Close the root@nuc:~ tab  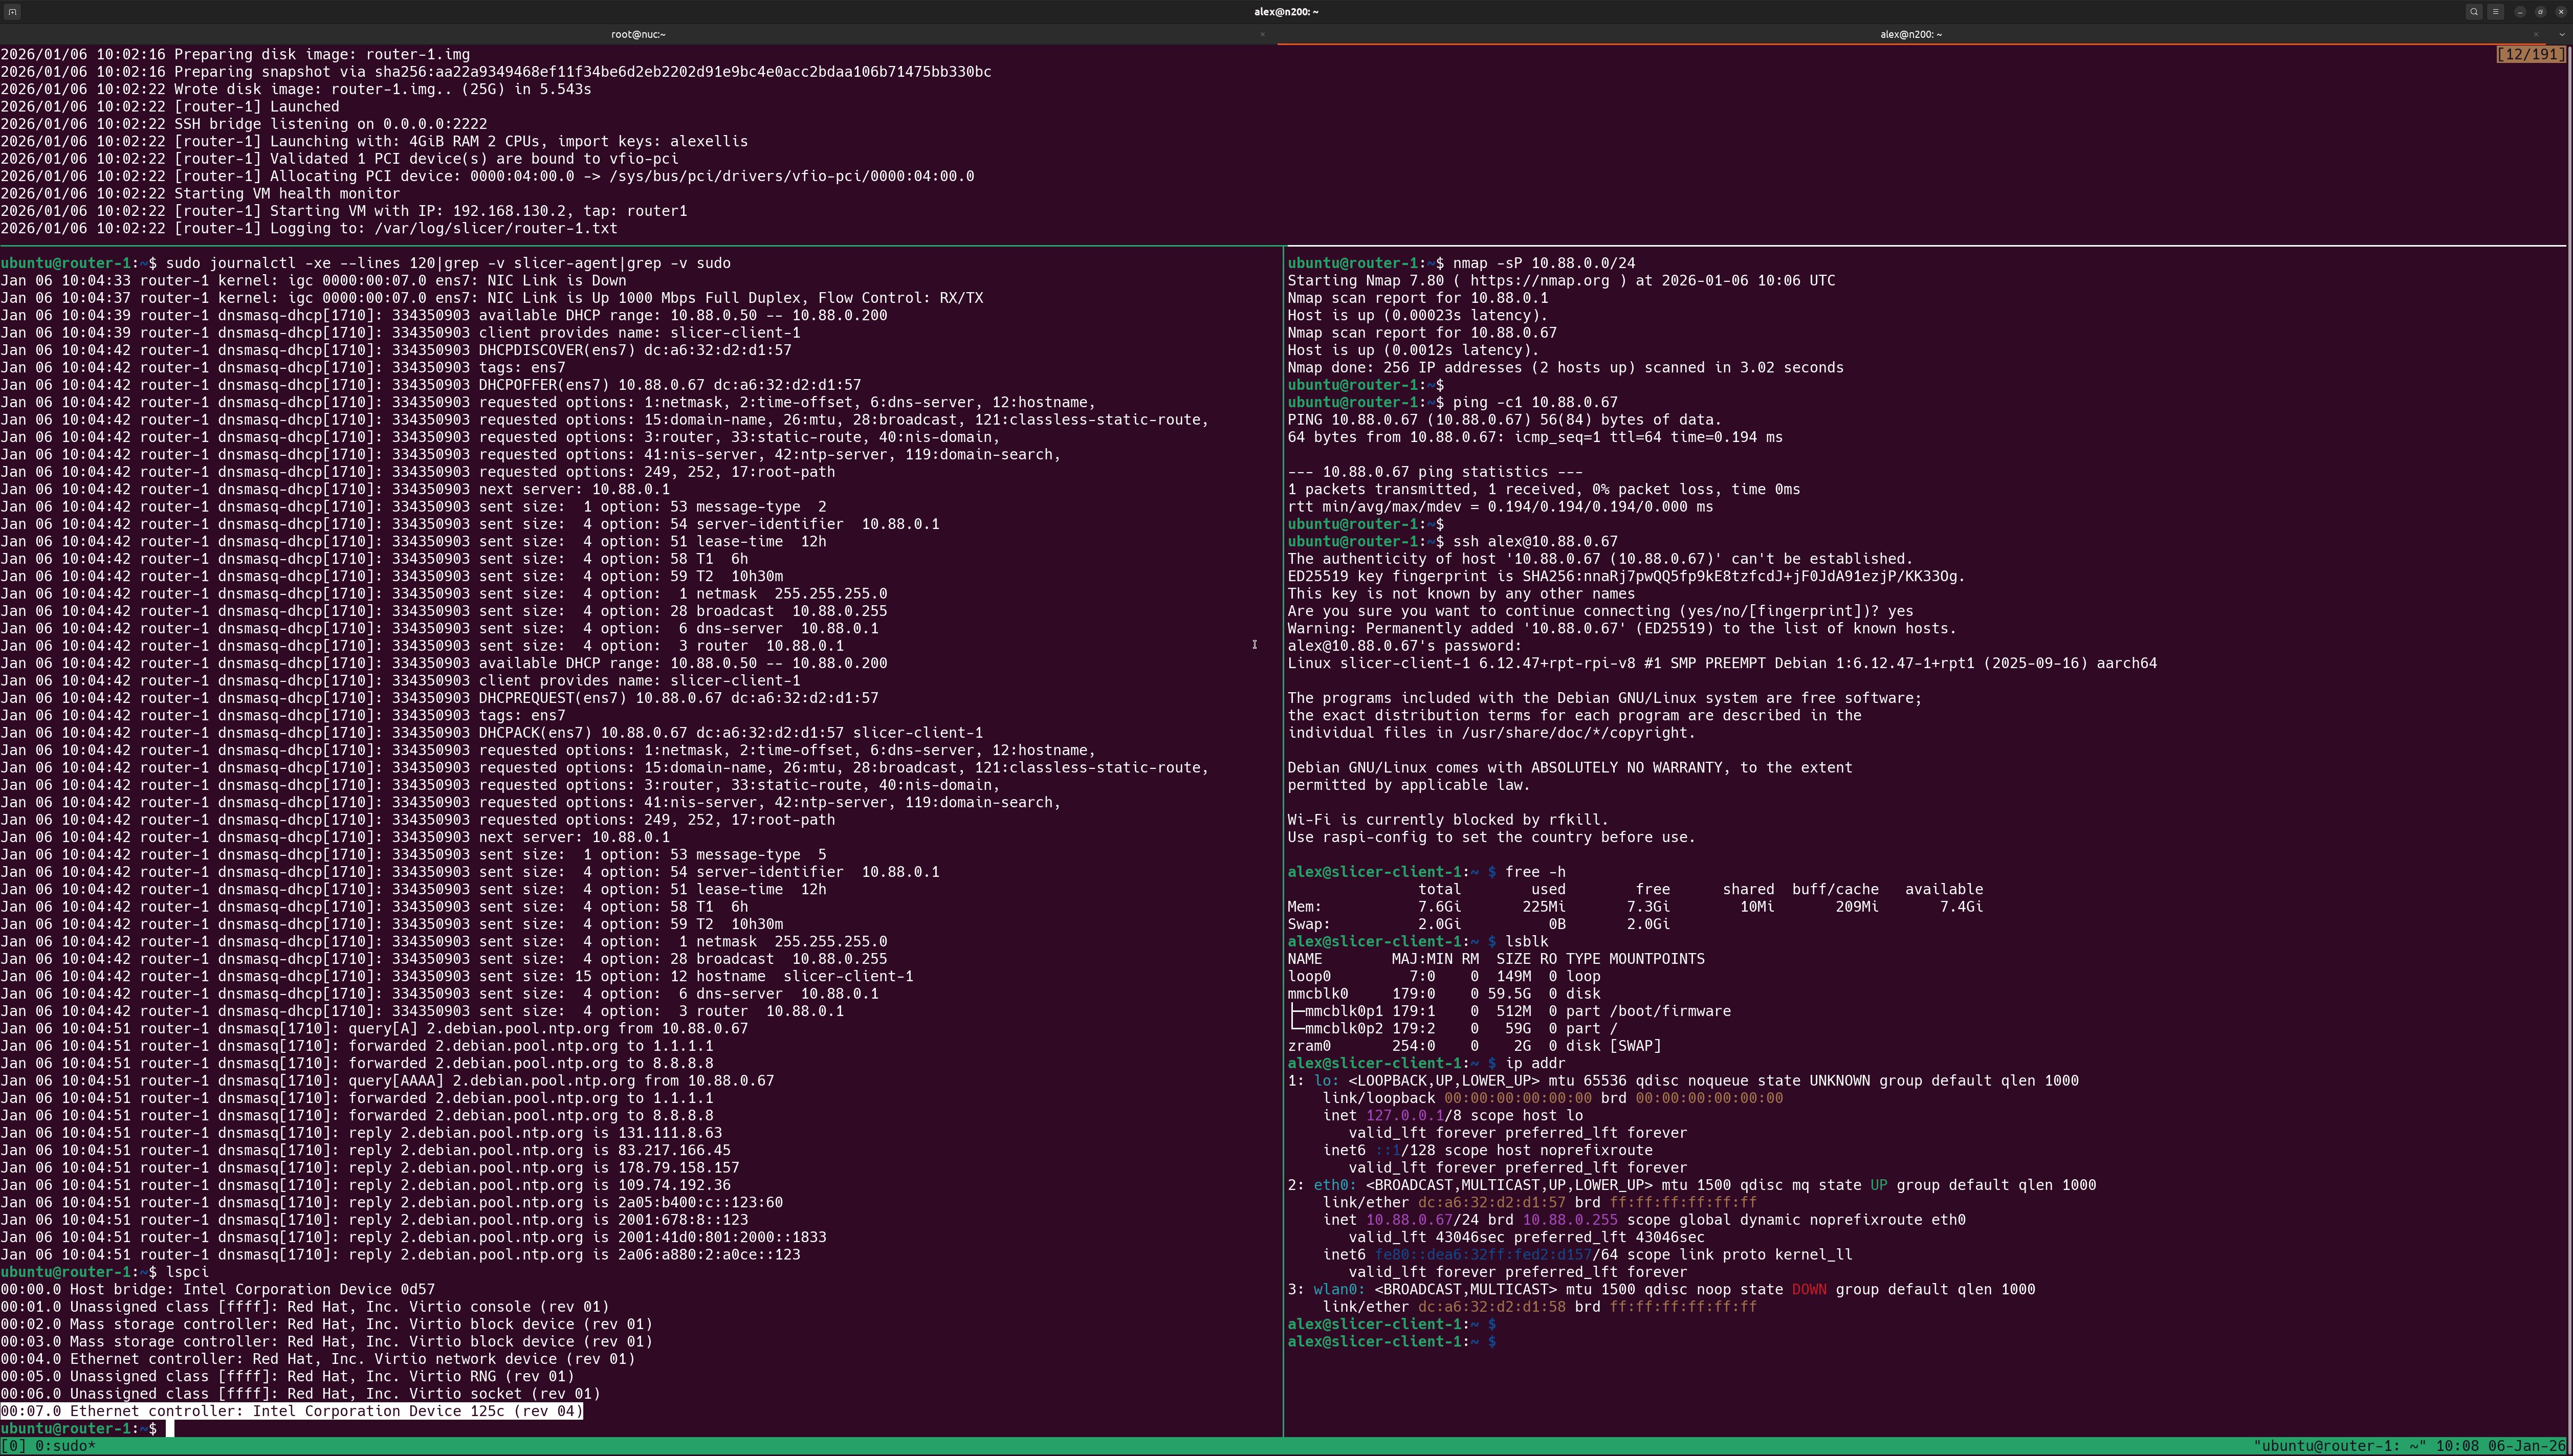[1264, 35]
